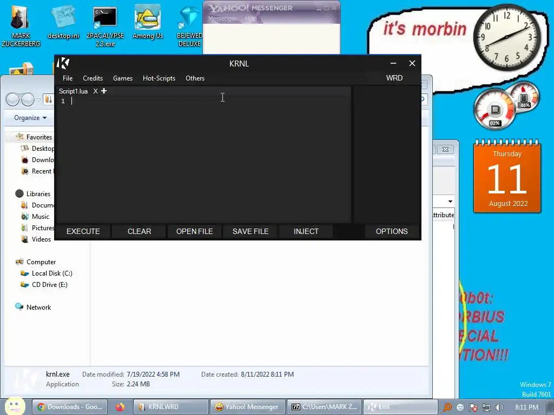Click the Date modified value 7/19/2022 4:58 PM
This screenshot has width=554, height=415.
click(x=153, y=374)
